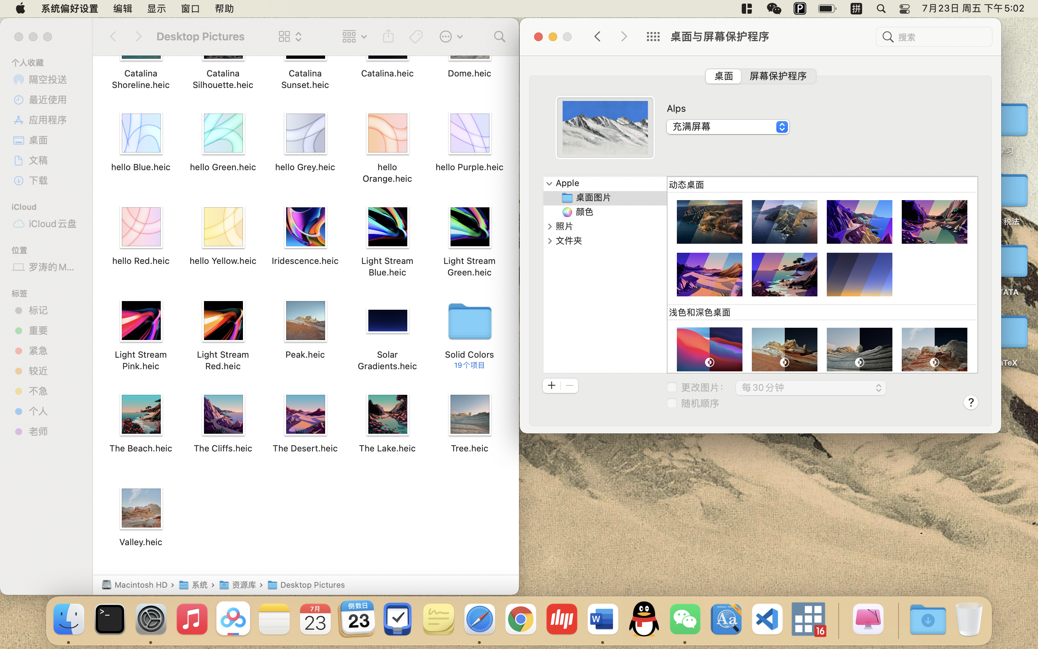This screenshot has height=649, width=1038.
Task: Collapse the Apple tree group
Action: coord(549,183)
